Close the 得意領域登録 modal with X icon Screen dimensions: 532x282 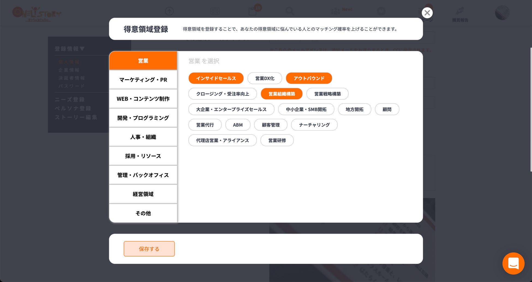click(427, 13)
